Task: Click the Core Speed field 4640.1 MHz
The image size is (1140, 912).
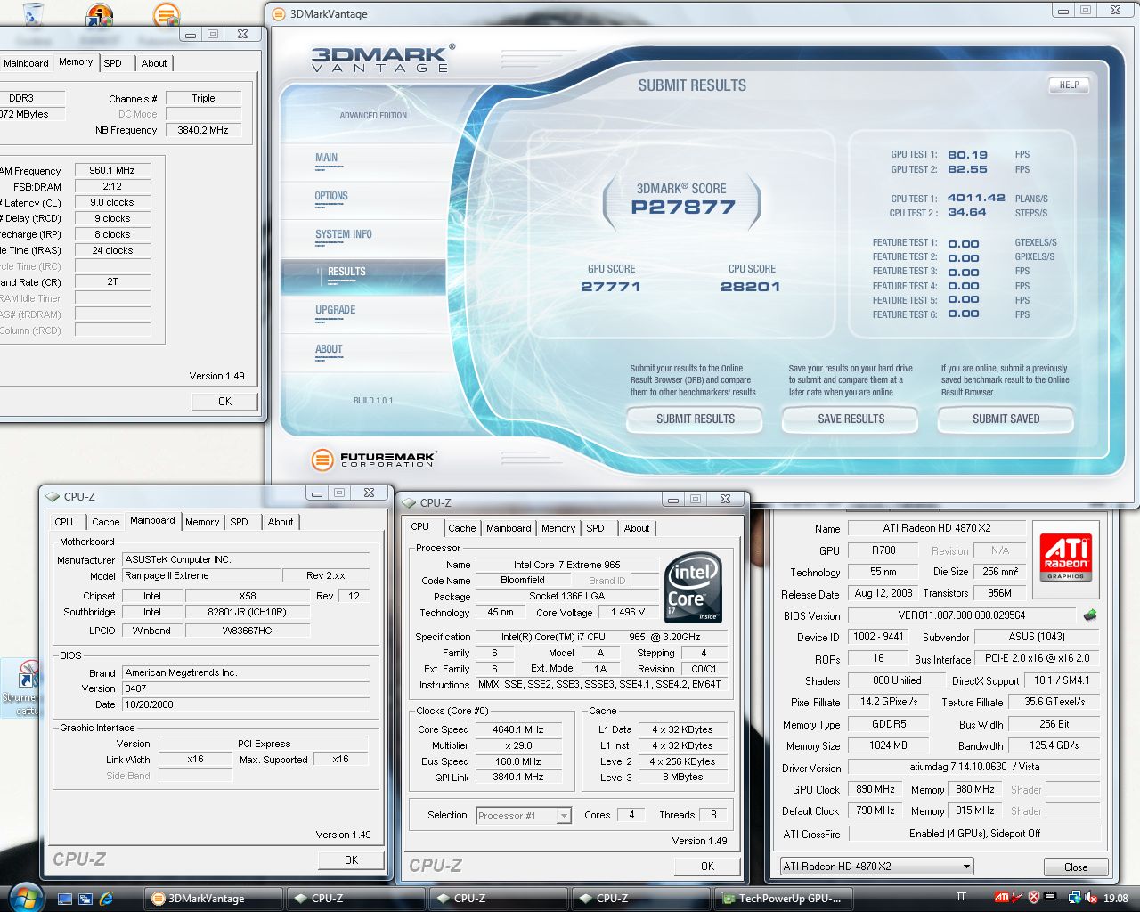Action: tap(518, 729)
